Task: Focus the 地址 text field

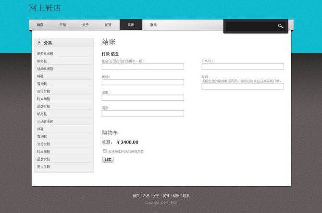Action: click(x=143, y=82)
